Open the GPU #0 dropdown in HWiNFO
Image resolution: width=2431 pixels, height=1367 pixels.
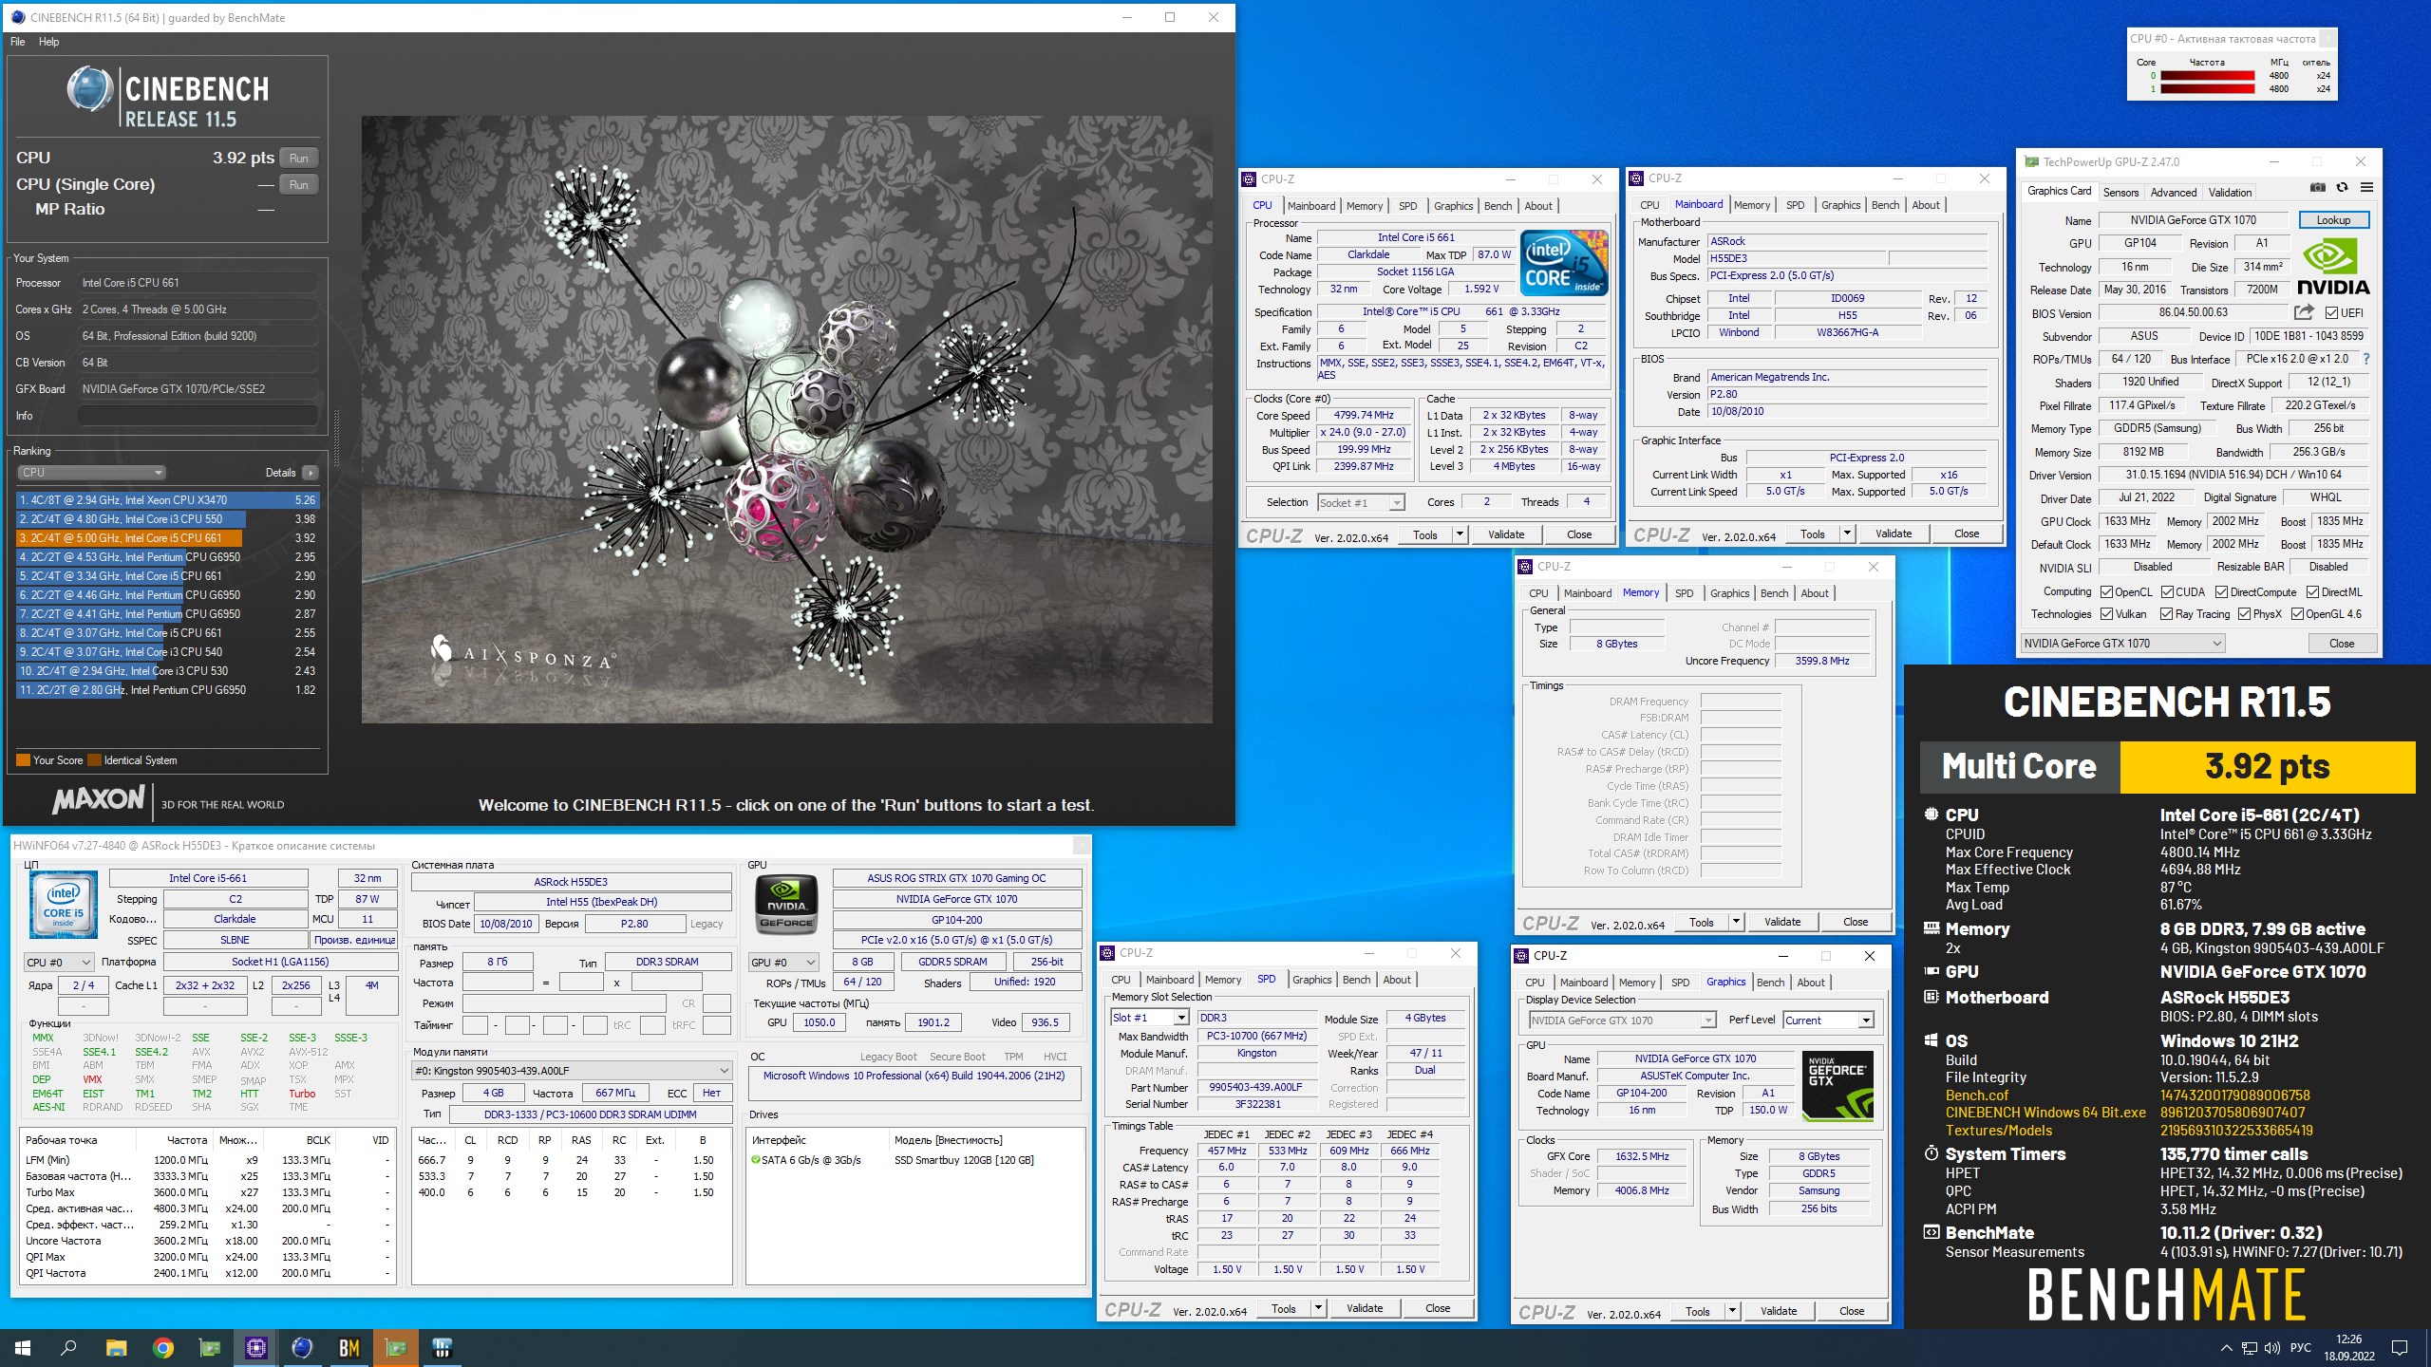tap(782, 963)
